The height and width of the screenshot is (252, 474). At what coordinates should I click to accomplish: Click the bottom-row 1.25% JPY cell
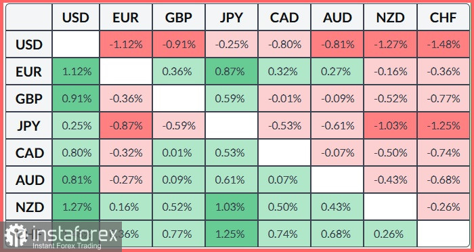[x=232, y=234]
